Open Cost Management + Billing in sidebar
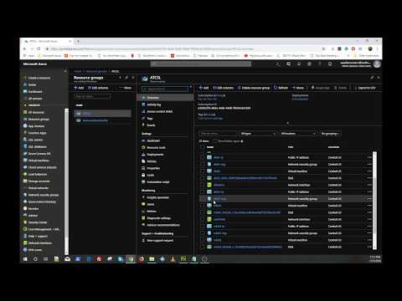 pos(41,229)
